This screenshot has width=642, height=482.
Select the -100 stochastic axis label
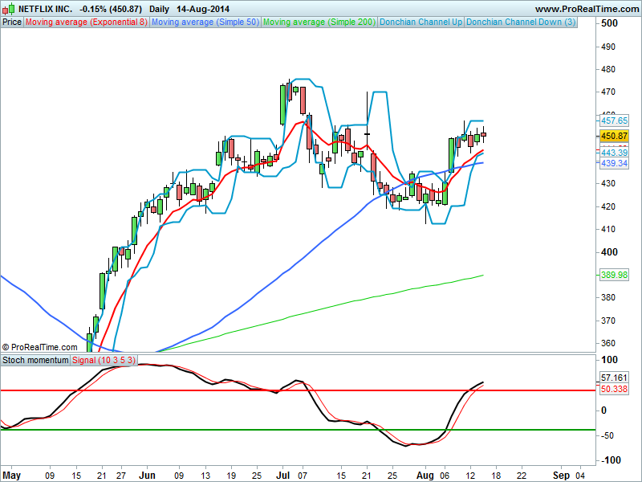click(610, 460)
